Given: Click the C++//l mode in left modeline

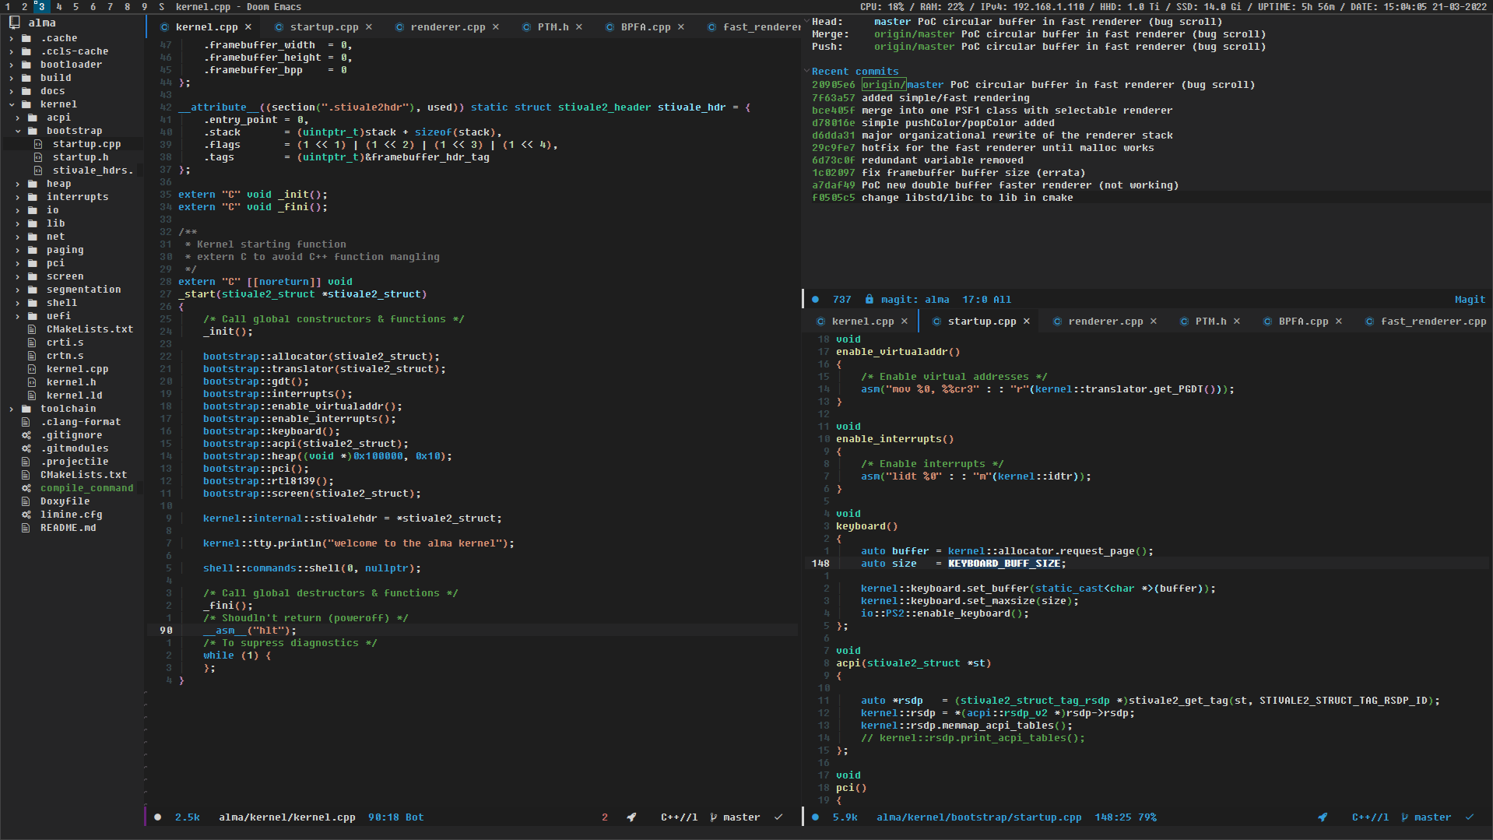Looking at the screenshot, I should (679, 817).
